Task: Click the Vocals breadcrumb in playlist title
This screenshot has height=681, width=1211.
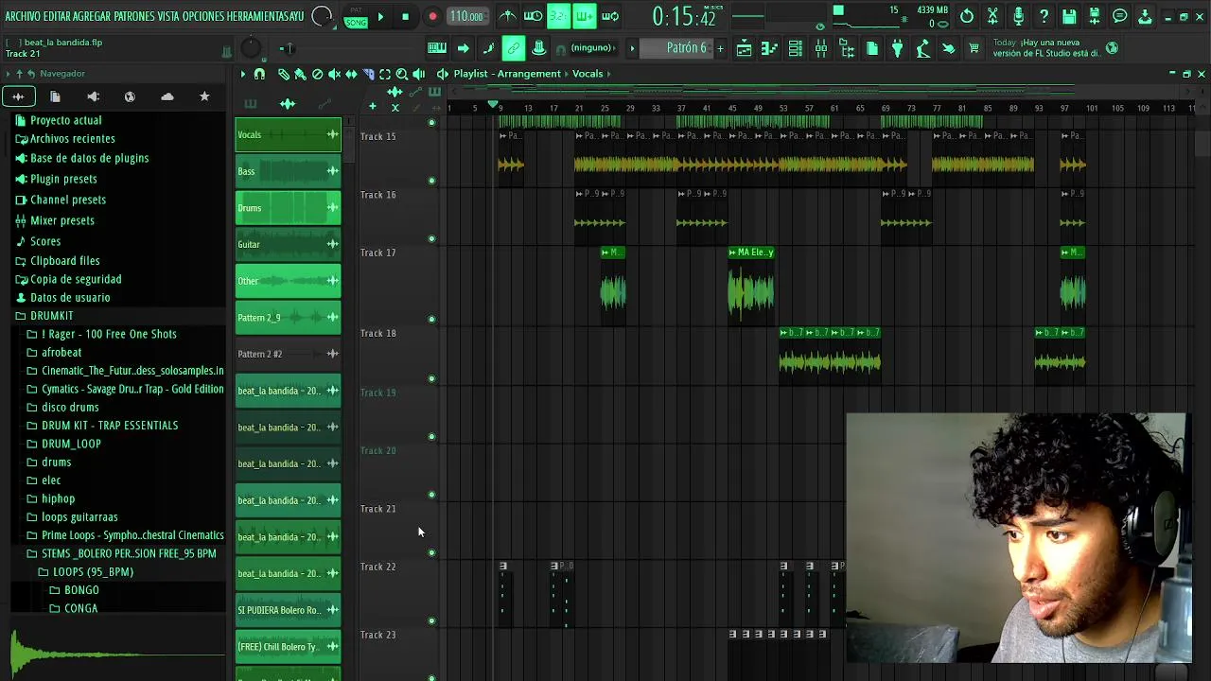Action: tap(587, 74)
